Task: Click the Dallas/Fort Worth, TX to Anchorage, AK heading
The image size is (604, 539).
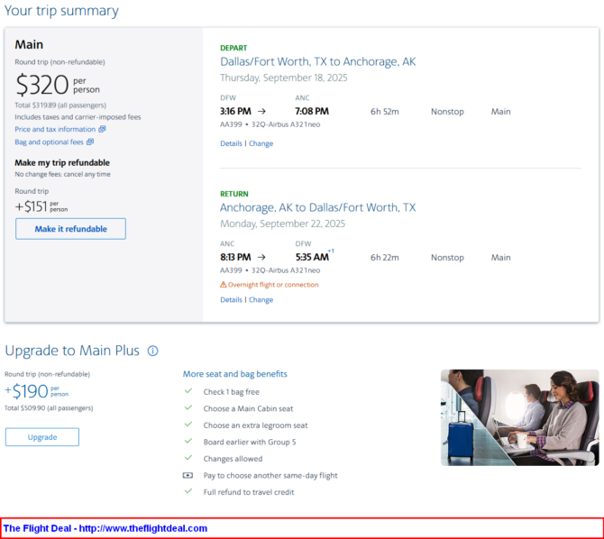Action: [318, 61]
